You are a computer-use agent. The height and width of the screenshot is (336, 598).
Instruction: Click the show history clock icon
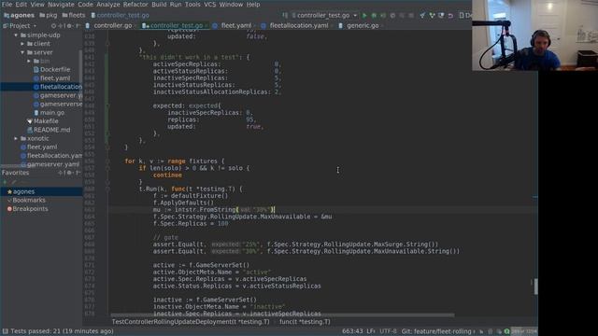click(441, 15)
